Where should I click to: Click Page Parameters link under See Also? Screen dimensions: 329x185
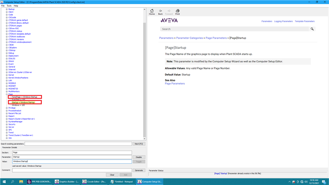point(175,83)
